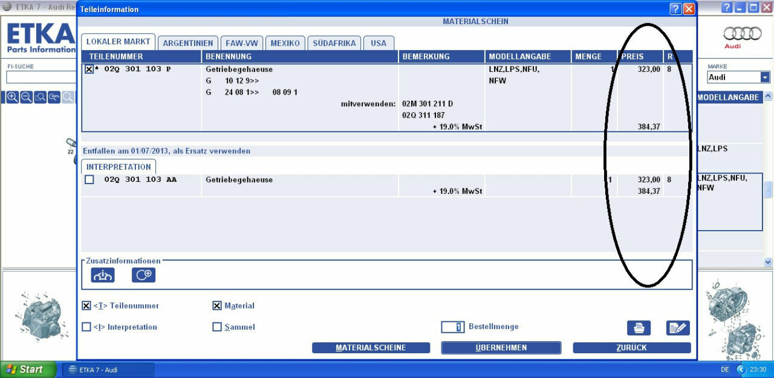Click the Benennung column header

point(300,57)
